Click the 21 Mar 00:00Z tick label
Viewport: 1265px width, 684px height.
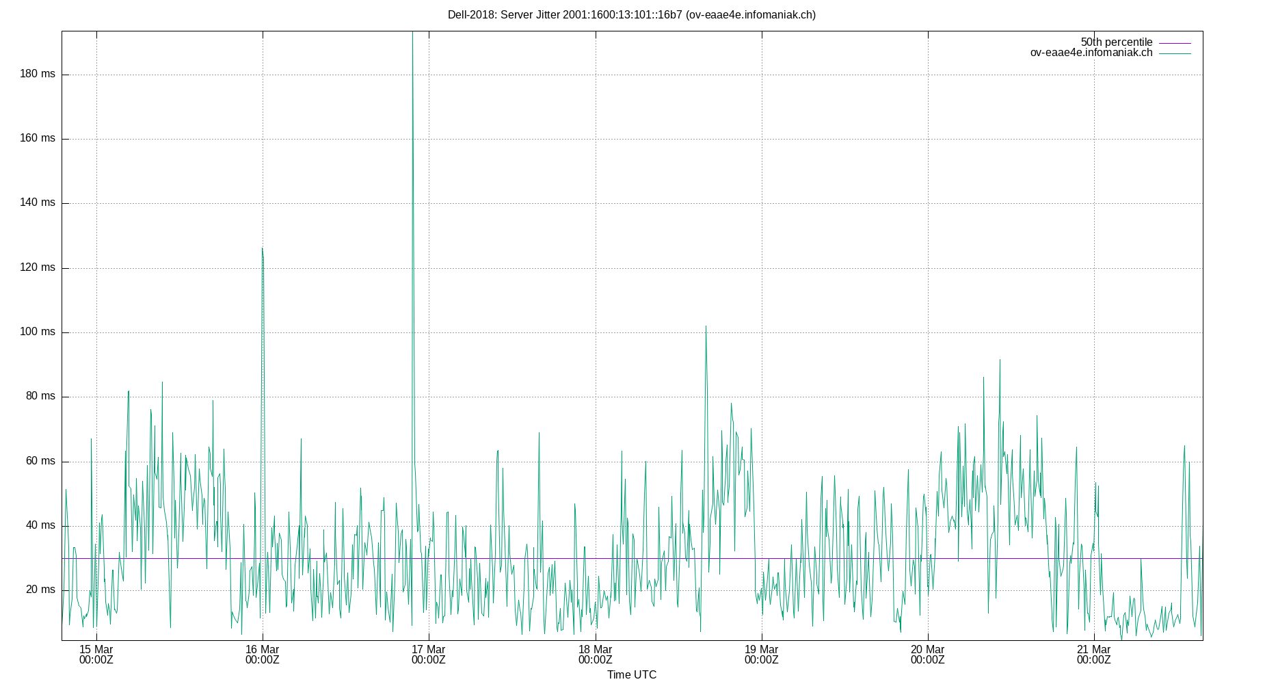pyautogui.click(x=1093, y=655)
